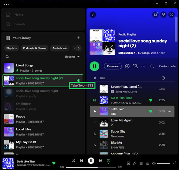The width and height of the screenshot is (179, 170).
Task: Open playlist owner 2868266137 profile link
Action: (127, 53)
